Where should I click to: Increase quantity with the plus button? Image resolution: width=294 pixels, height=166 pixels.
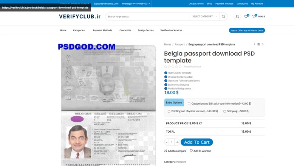pyautogui.click(x=177, y=142)
